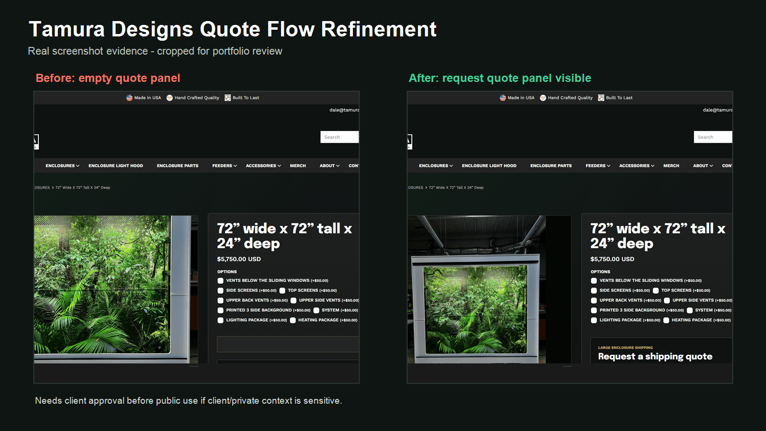Click 'Before: empty quote panel' heading
Image resolution: width=766 pixels, height=431 pixels.
(108, 78)
